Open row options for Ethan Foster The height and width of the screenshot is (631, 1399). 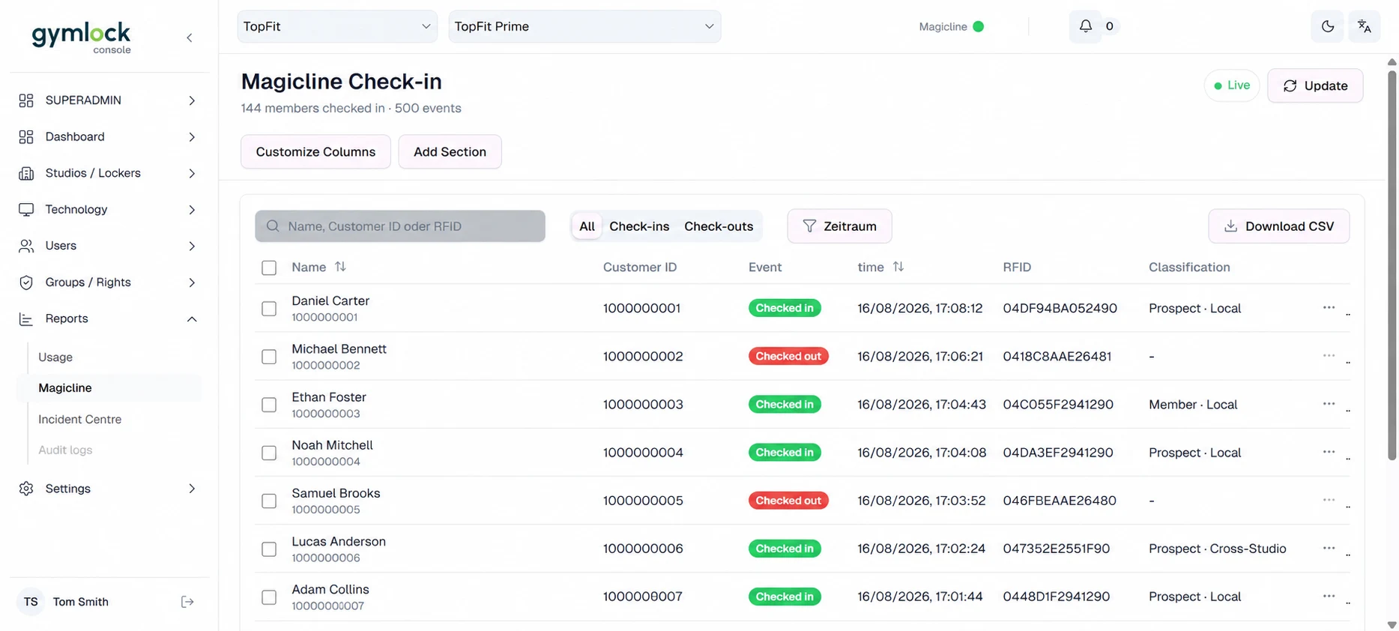(1329, 403)
